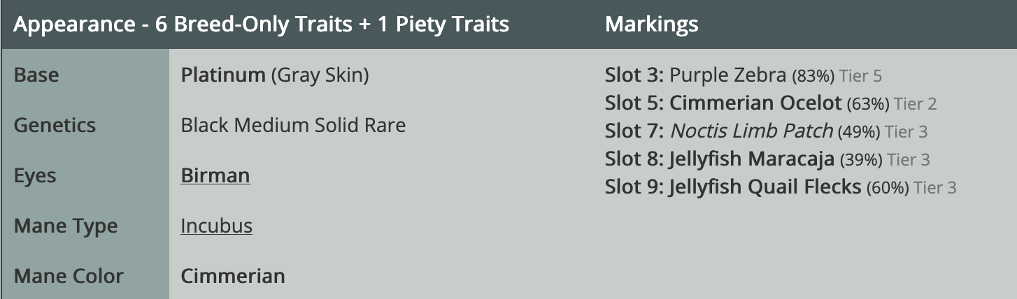Viewport: 1017px width, 299px height.
Task: Click the Mane Type row label
Action: (65, 226)
